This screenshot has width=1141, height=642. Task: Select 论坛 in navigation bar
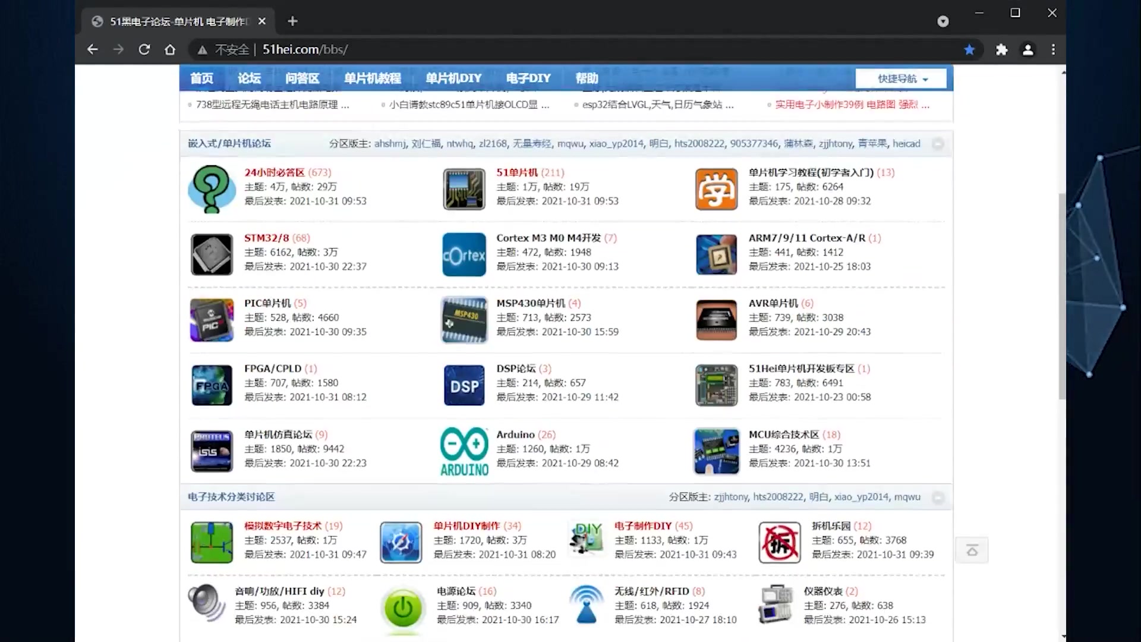[249, 78]
